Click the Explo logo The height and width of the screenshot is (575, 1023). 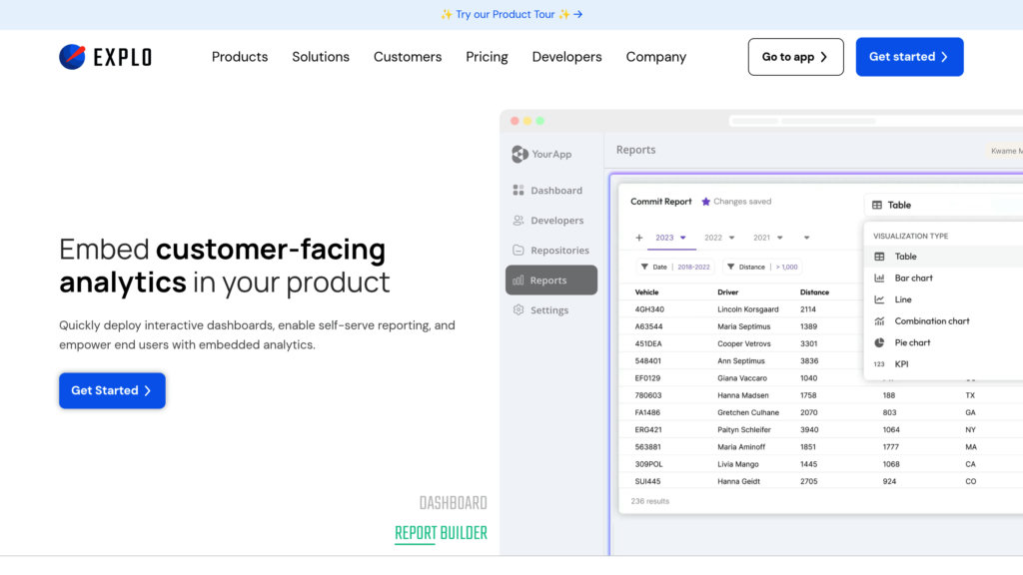[x=105, y=57]
